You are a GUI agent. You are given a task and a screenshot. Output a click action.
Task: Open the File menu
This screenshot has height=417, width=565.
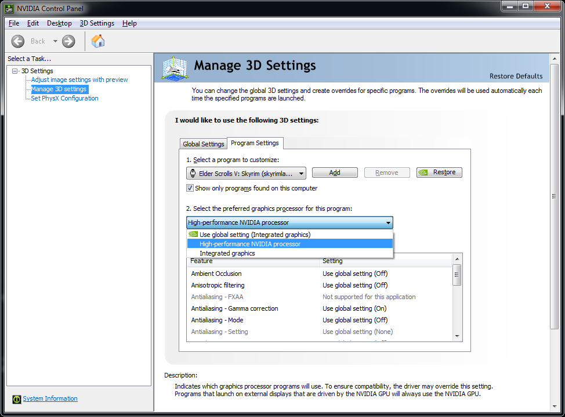(x=14, y=23)
